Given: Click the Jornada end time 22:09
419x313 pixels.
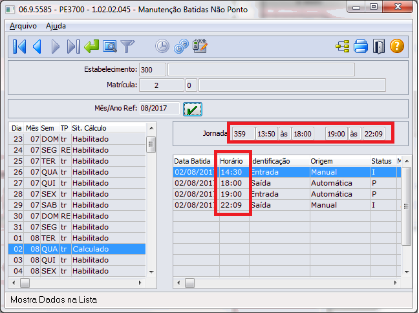Looking at the screenshot, I should (374, 133).
